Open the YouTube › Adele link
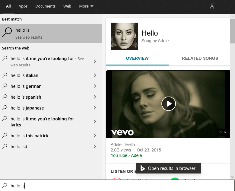 click(126, 155)
